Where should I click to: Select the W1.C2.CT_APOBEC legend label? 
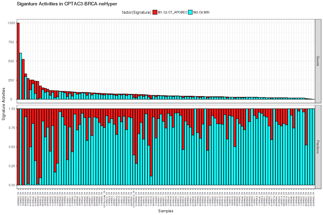pos(172,12)
